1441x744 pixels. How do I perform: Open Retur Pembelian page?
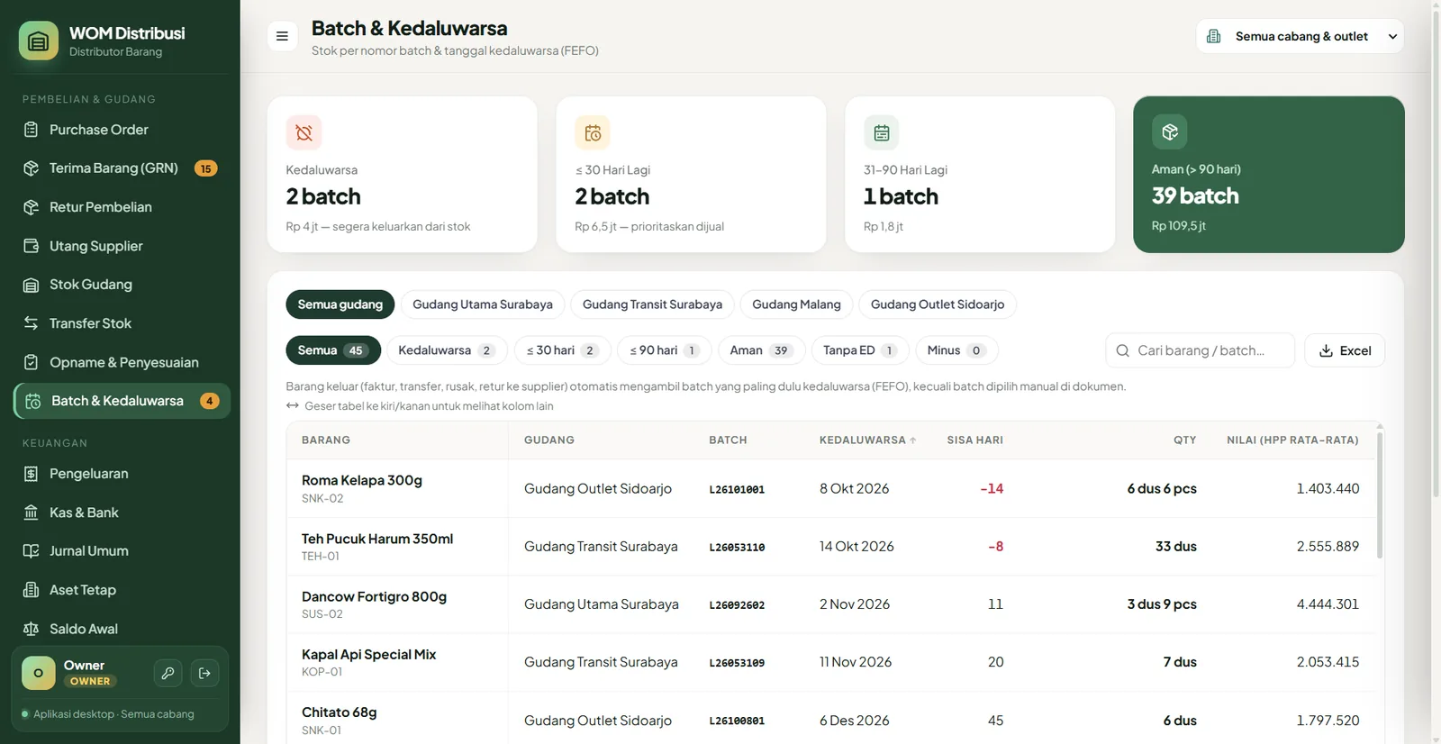122,207
